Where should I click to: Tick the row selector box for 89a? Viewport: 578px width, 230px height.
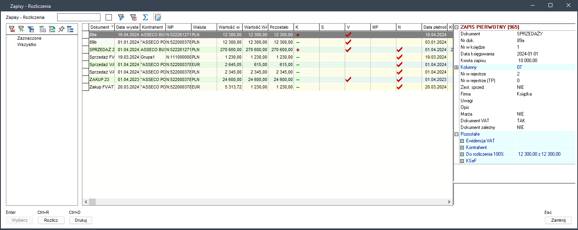85,35
